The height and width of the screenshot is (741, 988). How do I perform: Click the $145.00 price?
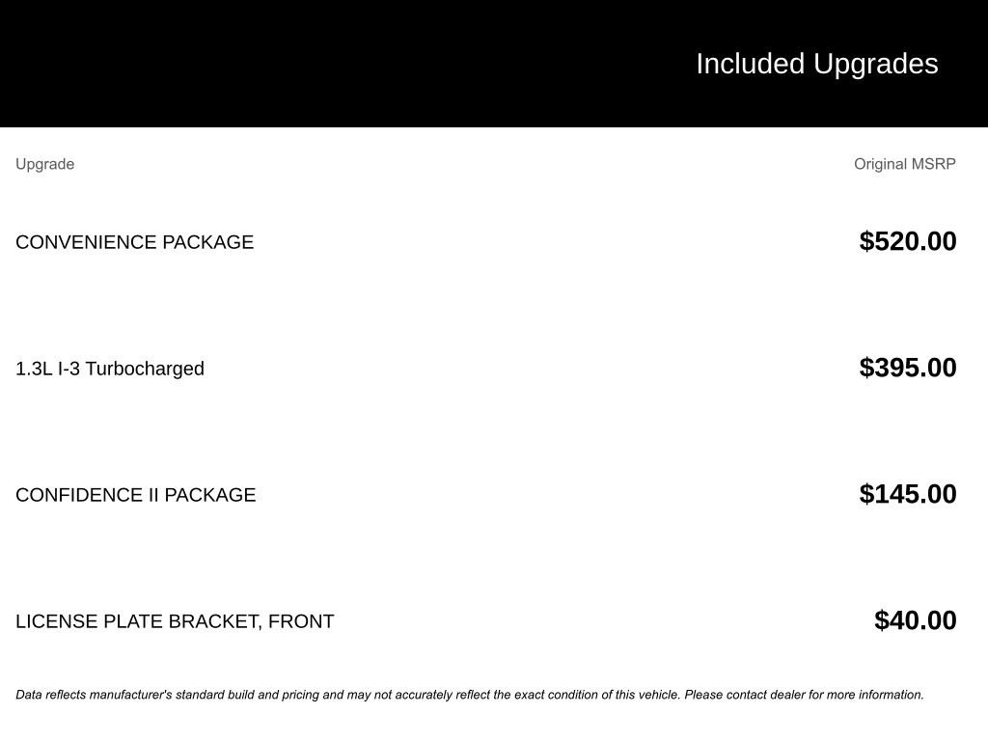907,494
